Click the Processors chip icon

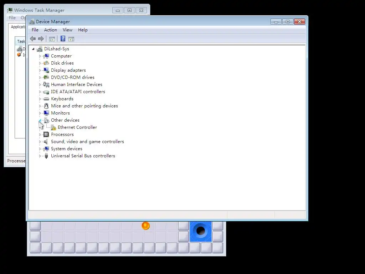coord(46,135)
